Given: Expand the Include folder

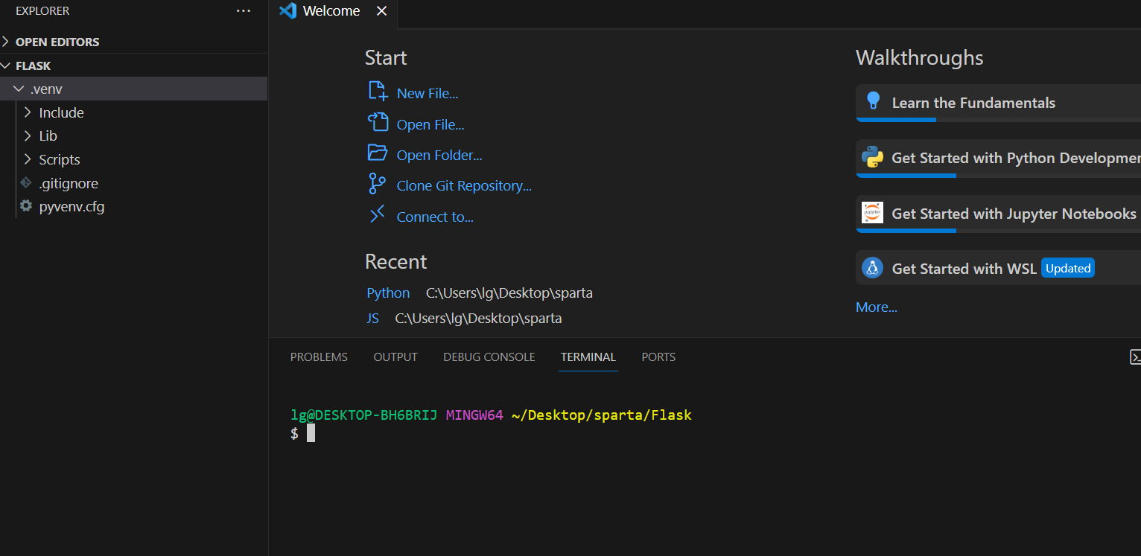Looking at the screenshot, I should 134,112.
